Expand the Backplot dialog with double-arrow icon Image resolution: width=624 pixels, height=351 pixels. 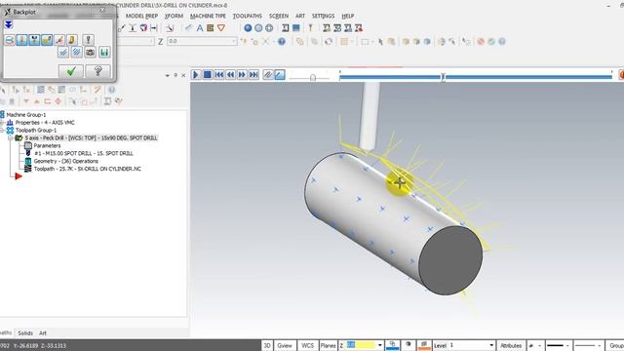[9, 25]
